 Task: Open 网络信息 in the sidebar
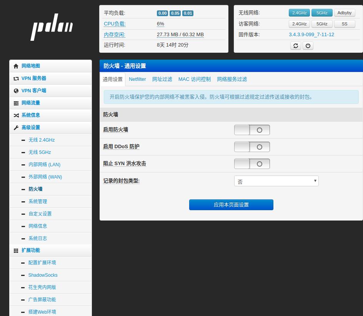coord(50,226)
